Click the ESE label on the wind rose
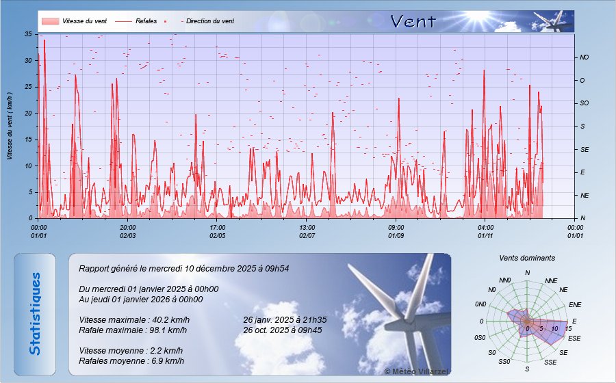The height and width of the screenshot is (383, 616). 575,338
